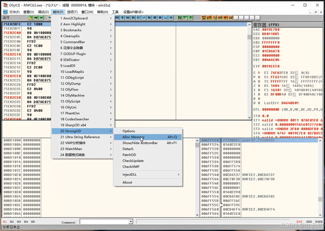
Task: Click the close program (X) toolbar icon
Action: click(x=41, y=18)
